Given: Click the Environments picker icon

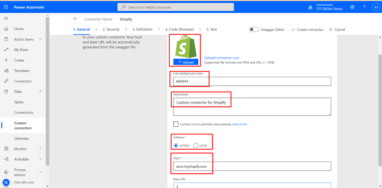Looking at the screenshot, I should tap(310, 7).
